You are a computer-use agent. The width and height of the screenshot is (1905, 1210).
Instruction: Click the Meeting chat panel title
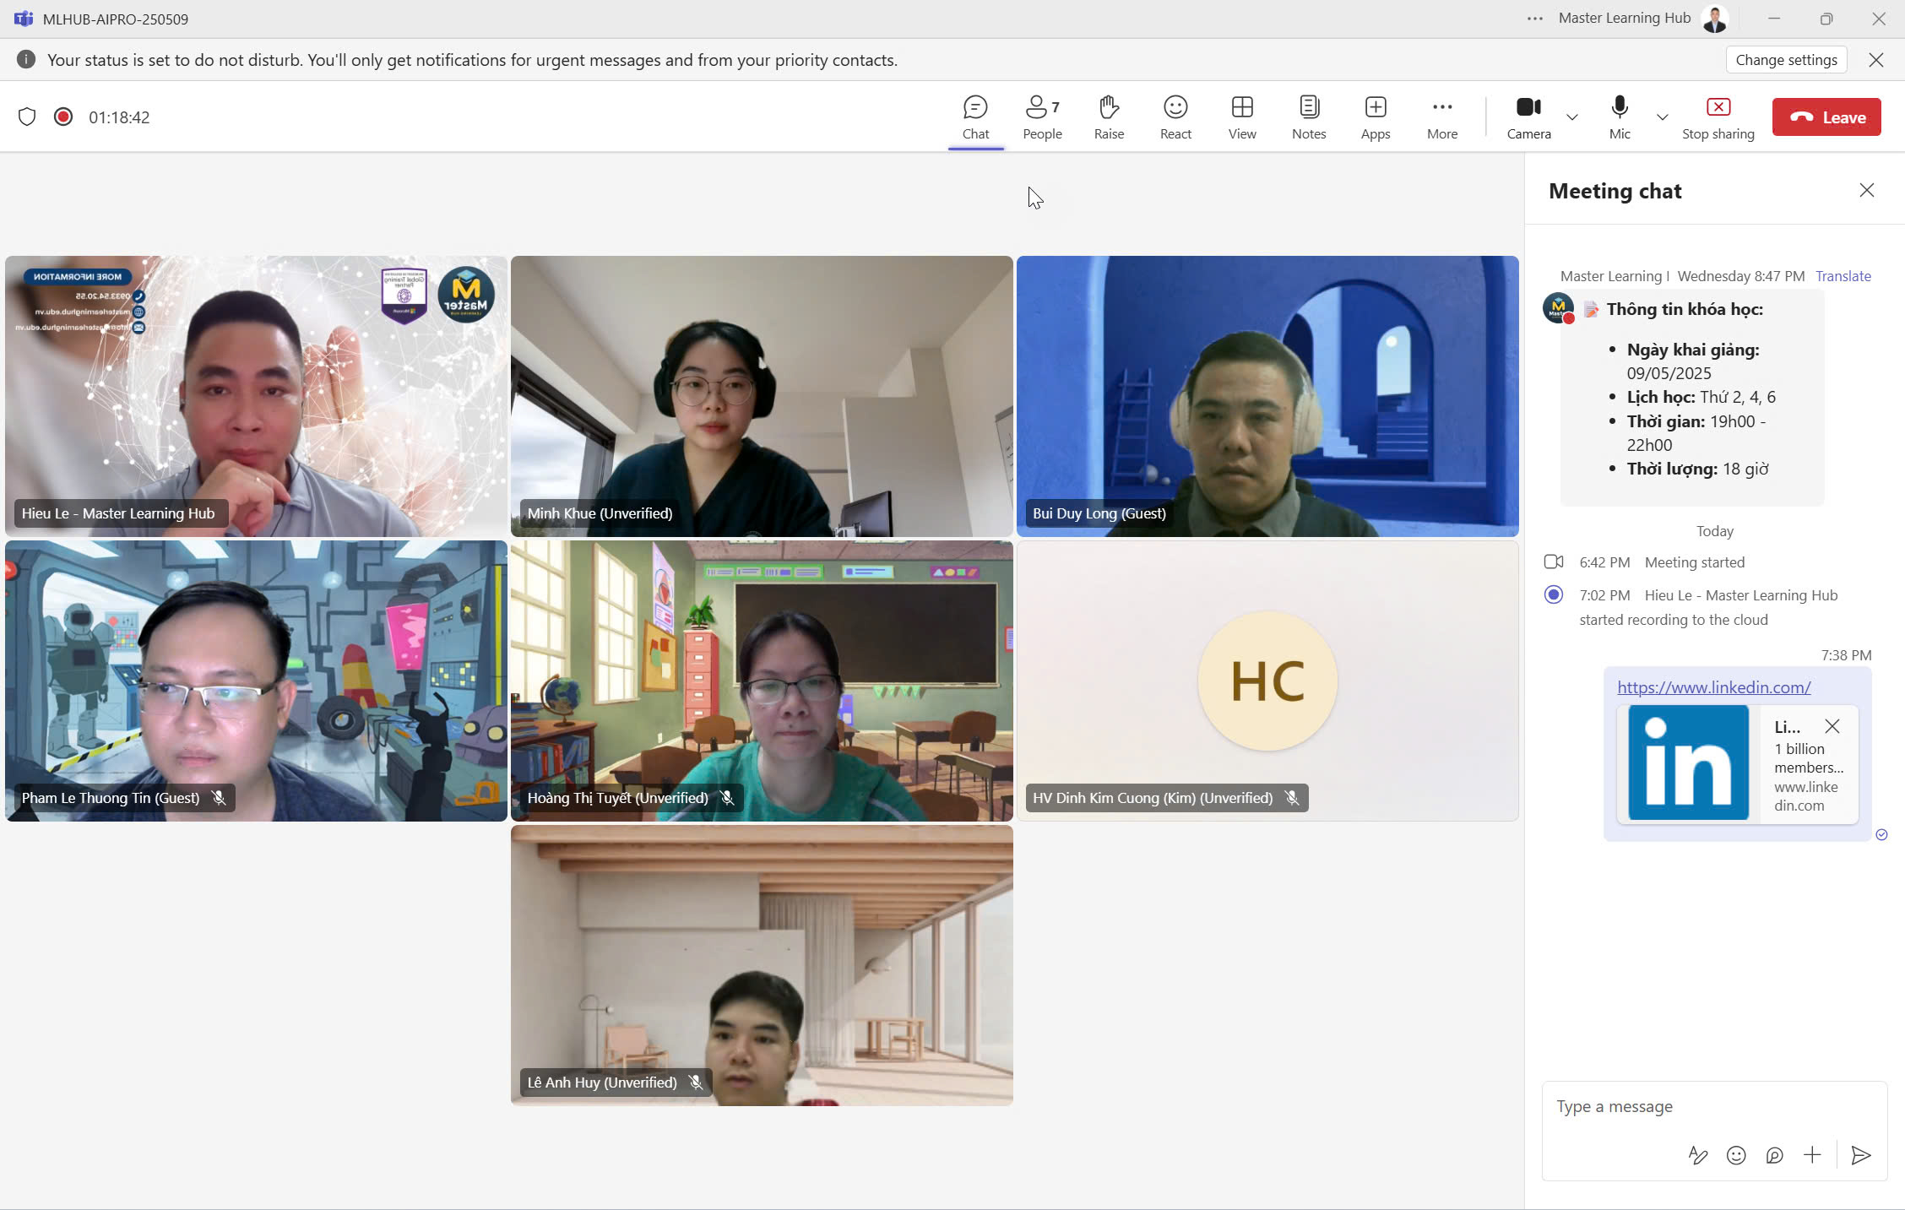[1615, 192]
